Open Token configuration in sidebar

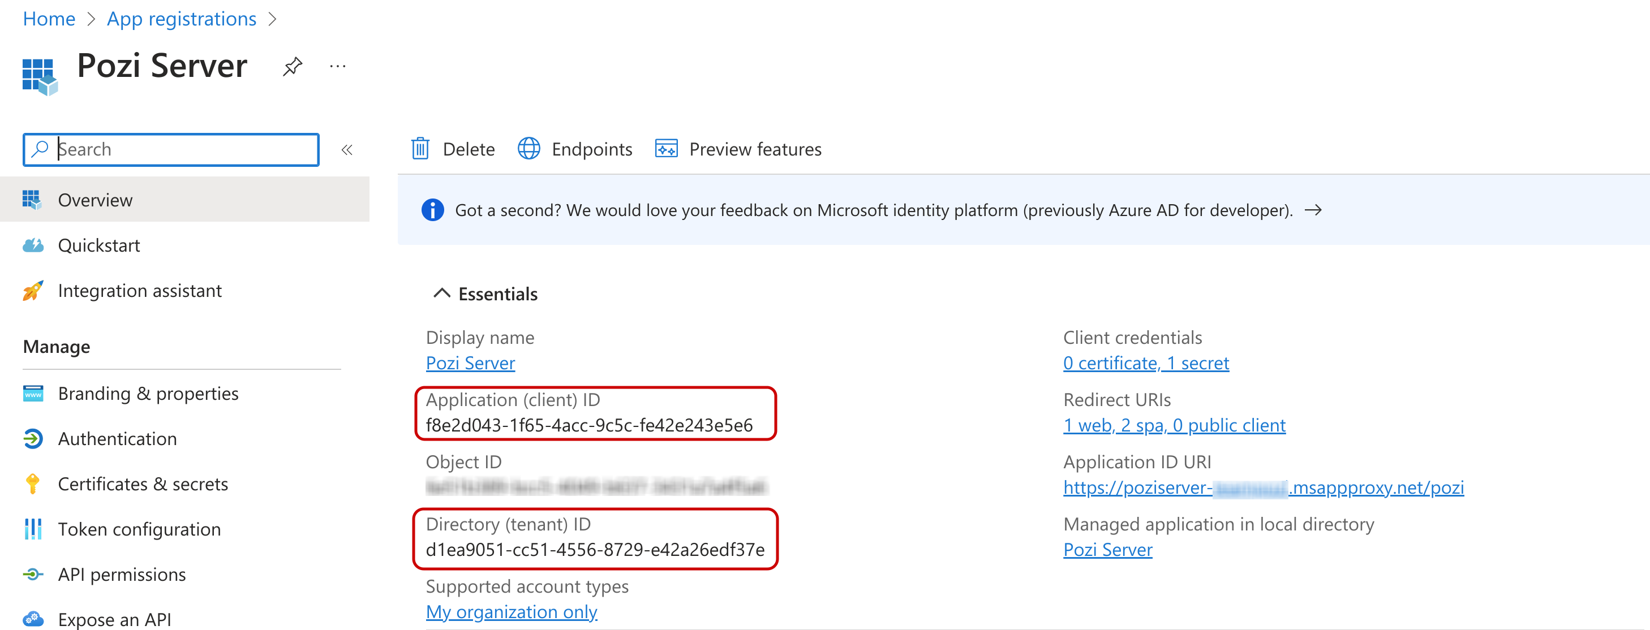pos(139,529)
